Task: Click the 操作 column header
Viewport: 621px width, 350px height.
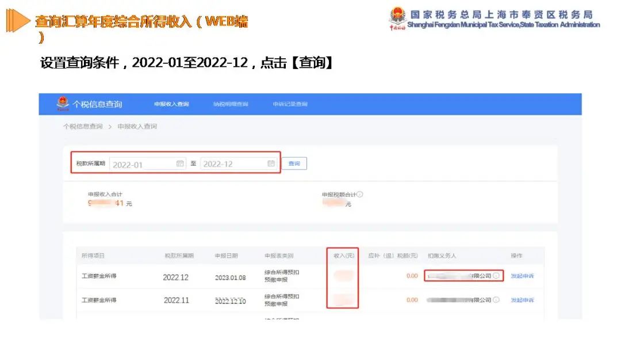Action: point(516,256)
